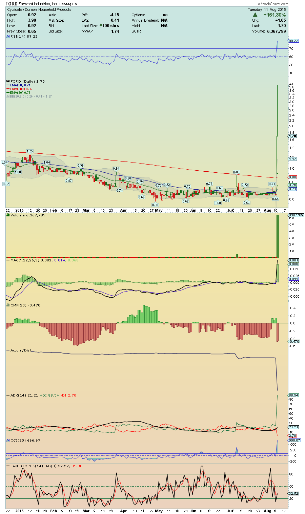Click the 21.21 ADX axis tag
305x514 pixels.
pos(293,427)
